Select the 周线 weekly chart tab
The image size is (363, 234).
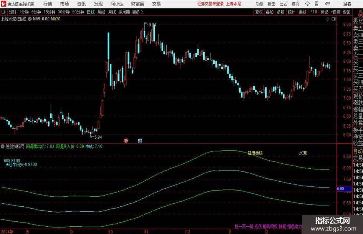[x=101, y=12]
